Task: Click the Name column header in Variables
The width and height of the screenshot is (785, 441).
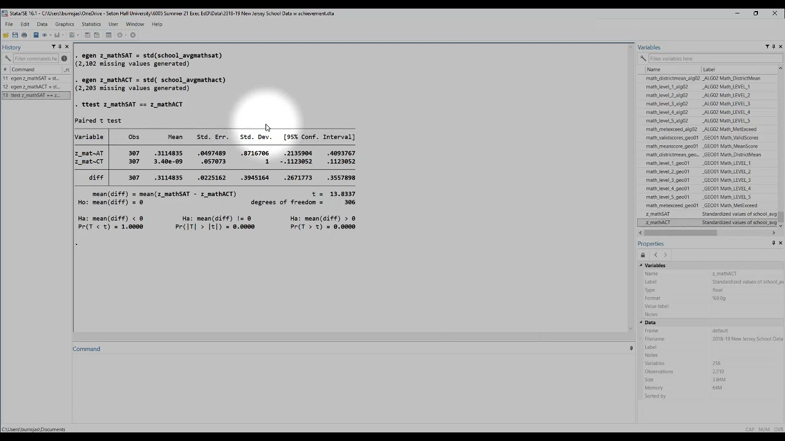Action: tap(672, 69)
